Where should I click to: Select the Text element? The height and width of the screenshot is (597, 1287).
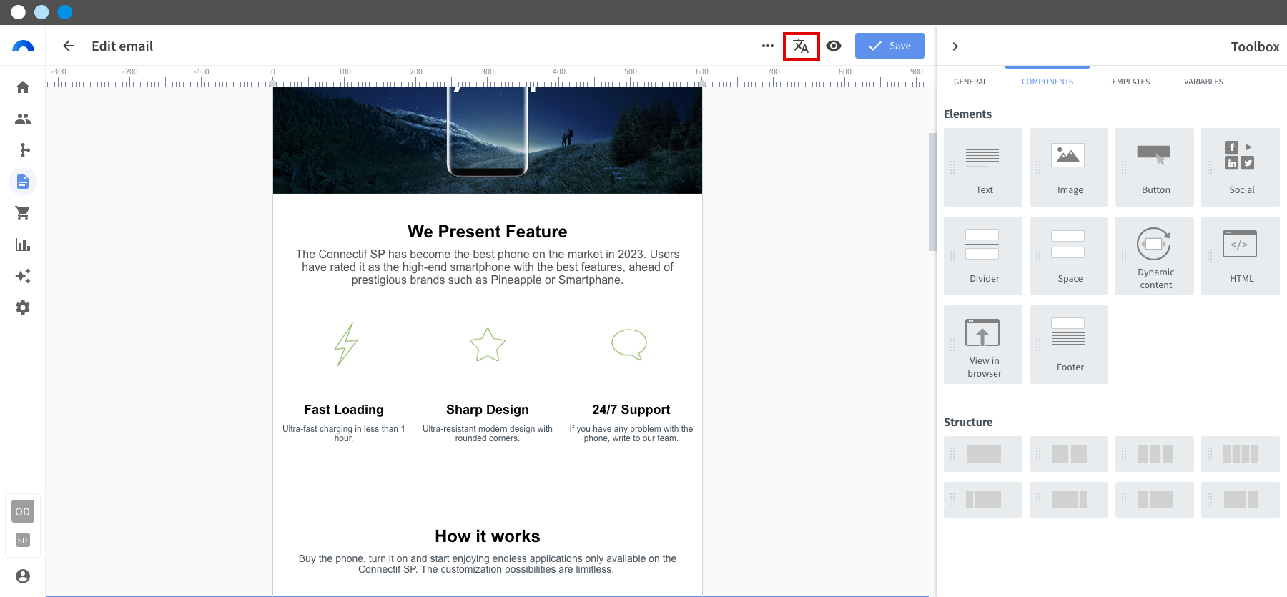tap(983, 167)
